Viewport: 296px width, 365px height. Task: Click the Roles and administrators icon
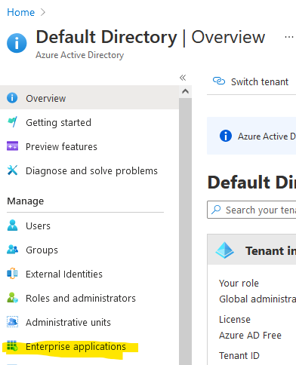point(12,298)
